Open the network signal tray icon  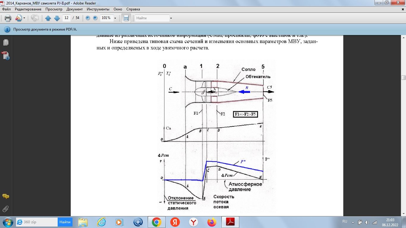point(374,222)
